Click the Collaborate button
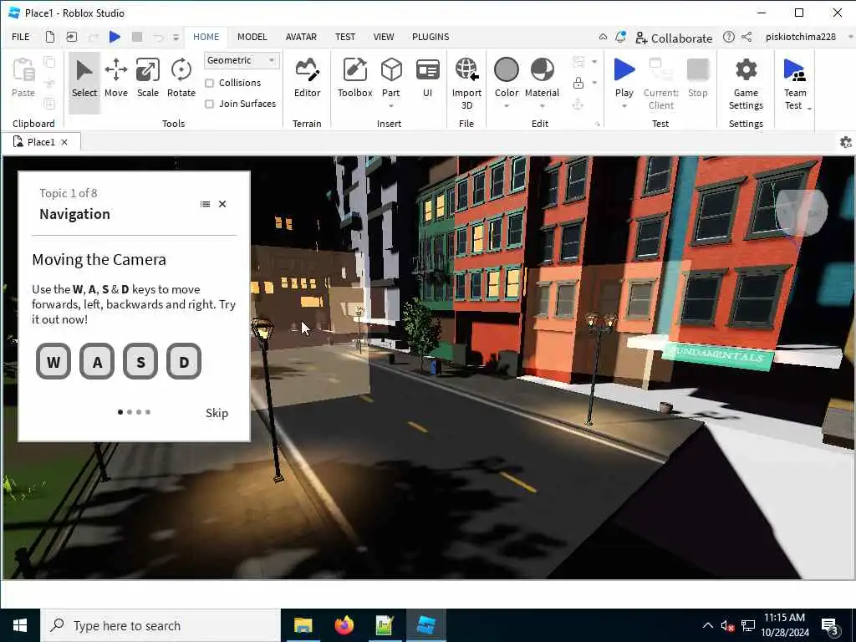The width and height of the screenshot is (856, 642). 674,38
